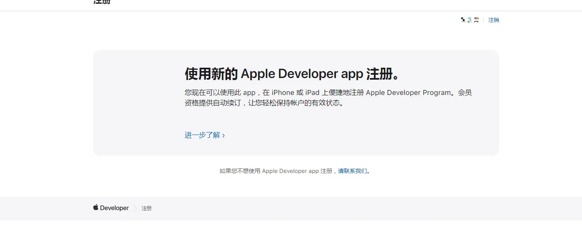Click the partially visible 注册 page title
The width and height of the screenshot is (582, 239).
[102, 2]
